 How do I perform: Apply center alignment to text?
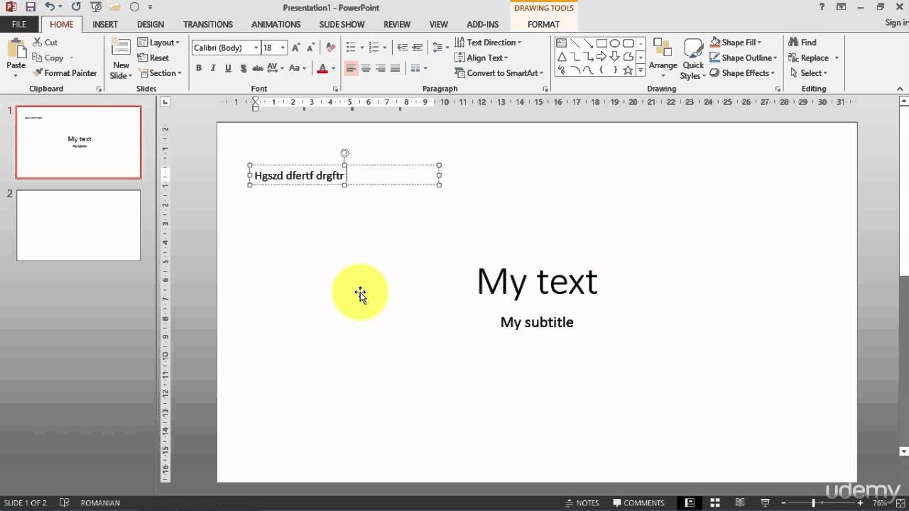366,68
